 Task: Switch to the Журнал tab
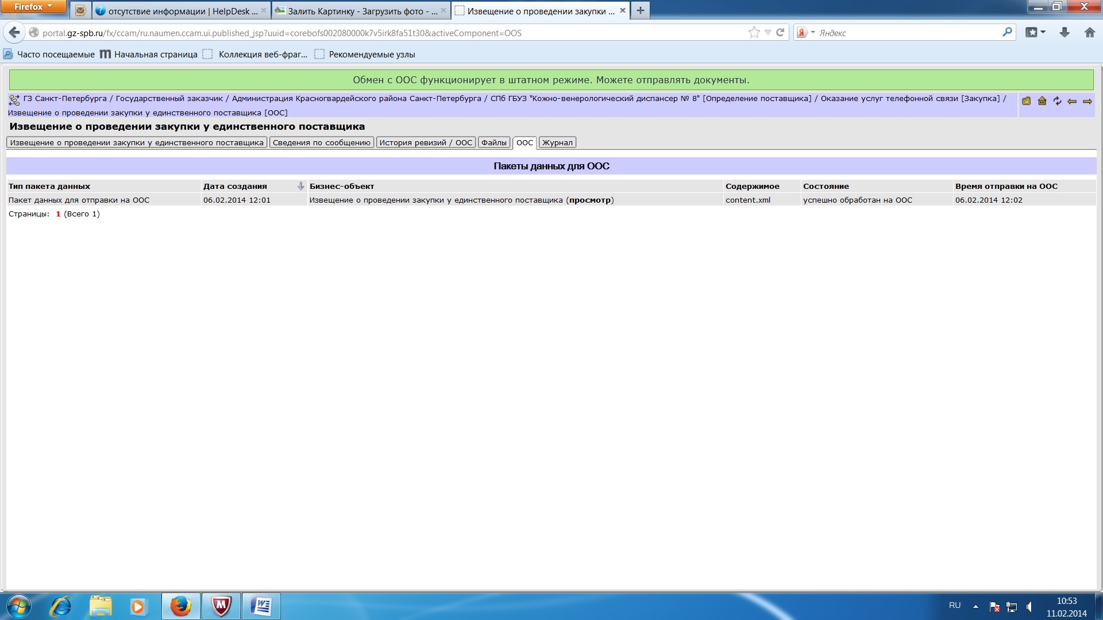557,142
